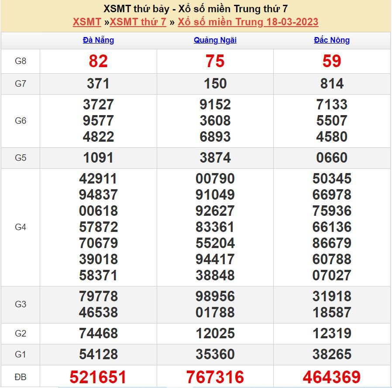Select G4 number 07027
This screenshot has height=388, width=392.
332,276
